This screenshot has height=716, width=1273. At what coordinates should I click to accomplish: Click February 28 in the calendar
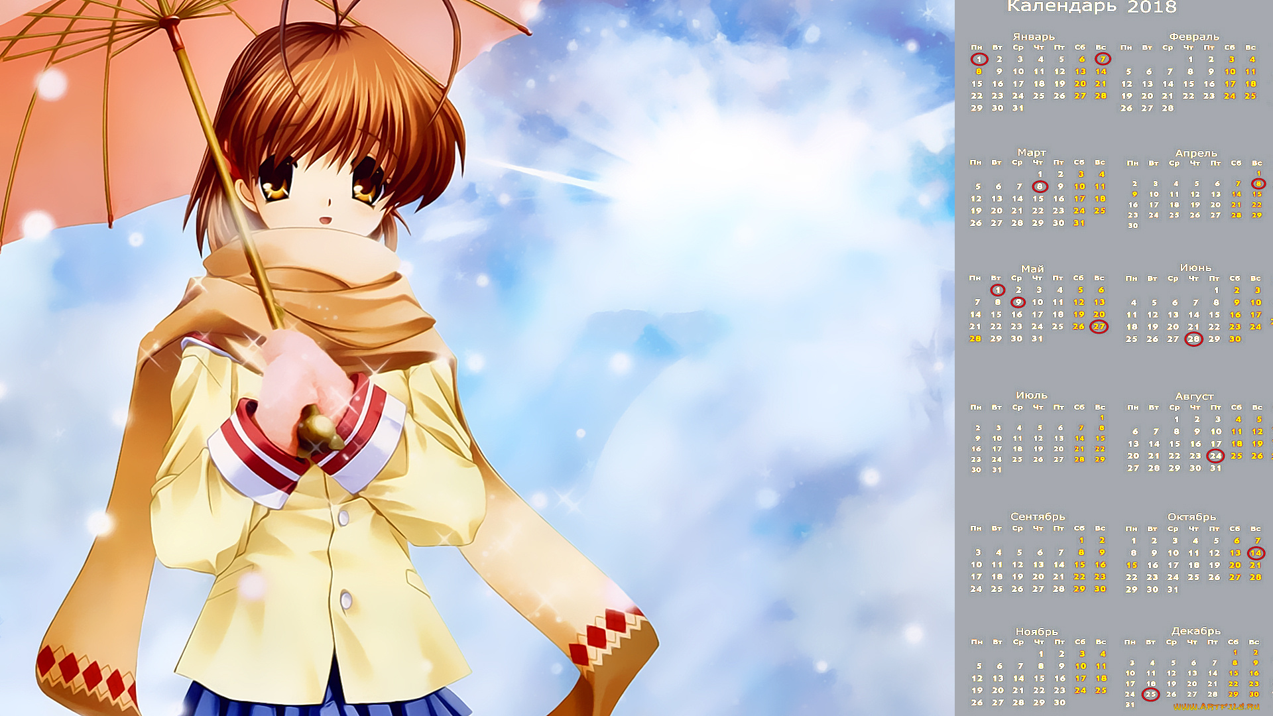[1168, 108]
